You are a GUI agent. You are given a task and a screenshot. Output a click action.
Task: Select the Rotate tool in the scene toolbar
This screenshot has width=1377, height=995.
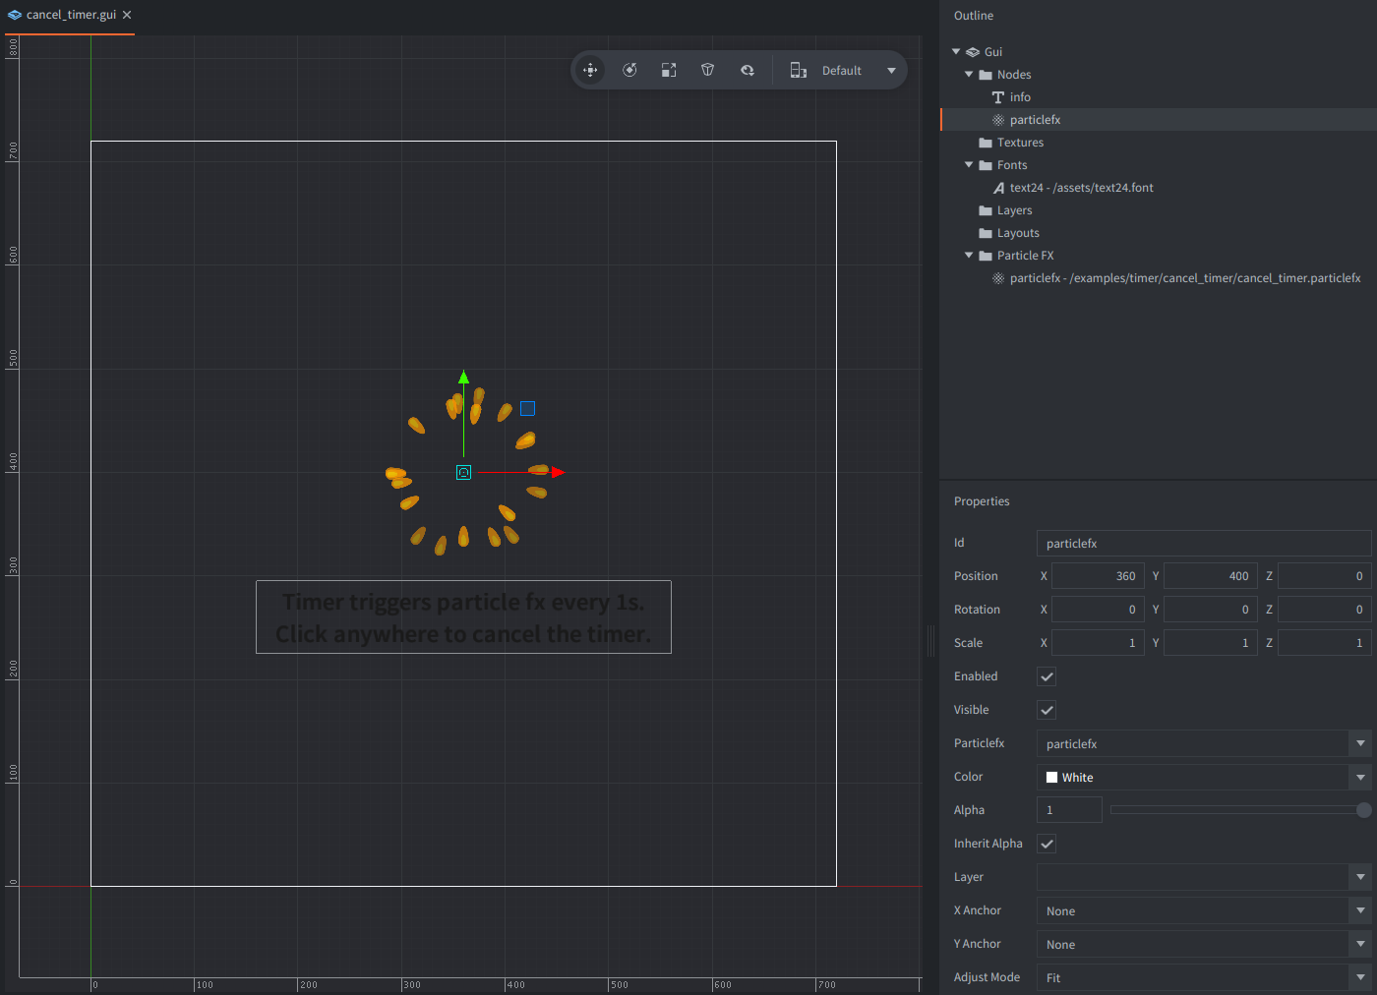click(629, 70)
